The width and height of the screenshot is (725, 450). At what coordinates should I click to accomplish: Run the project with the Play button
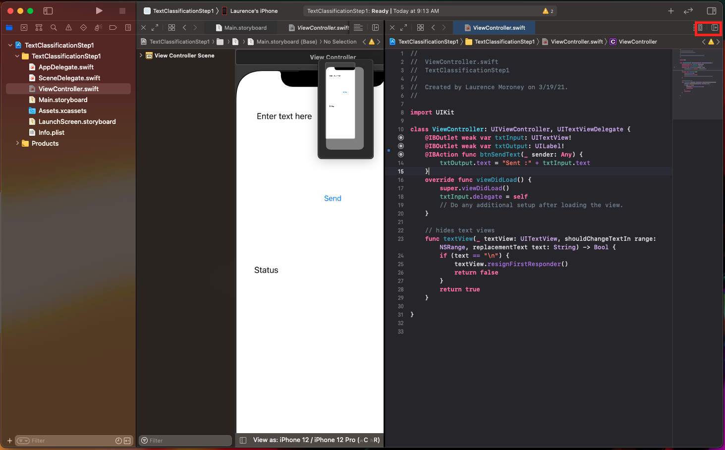tap(99, 11)
